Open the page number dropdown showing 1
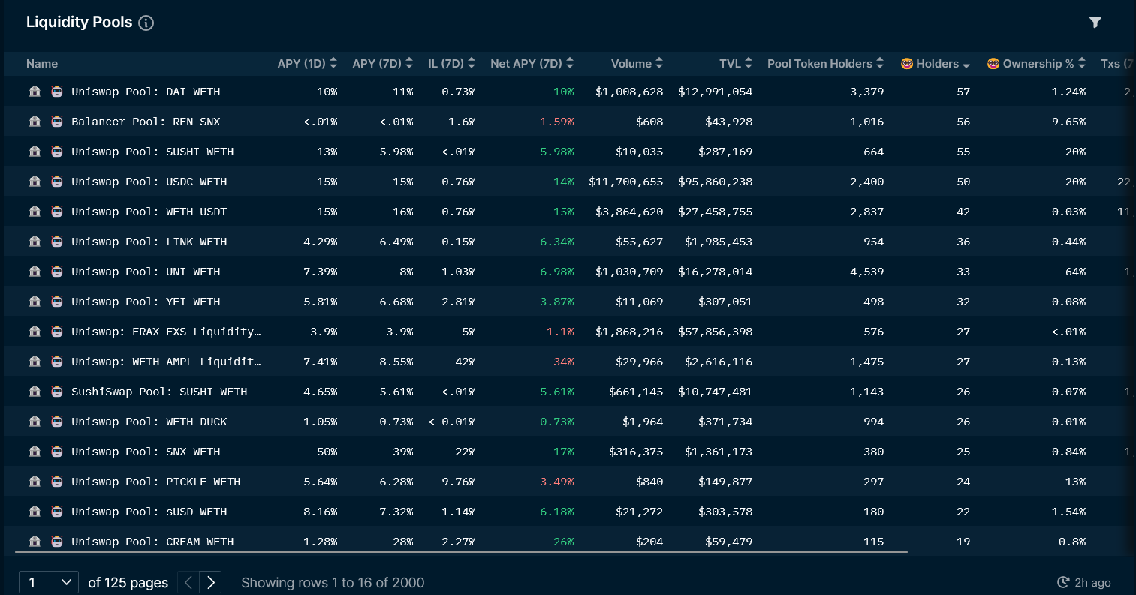This screenshot has height=595, width=1136. click(49, 582)
